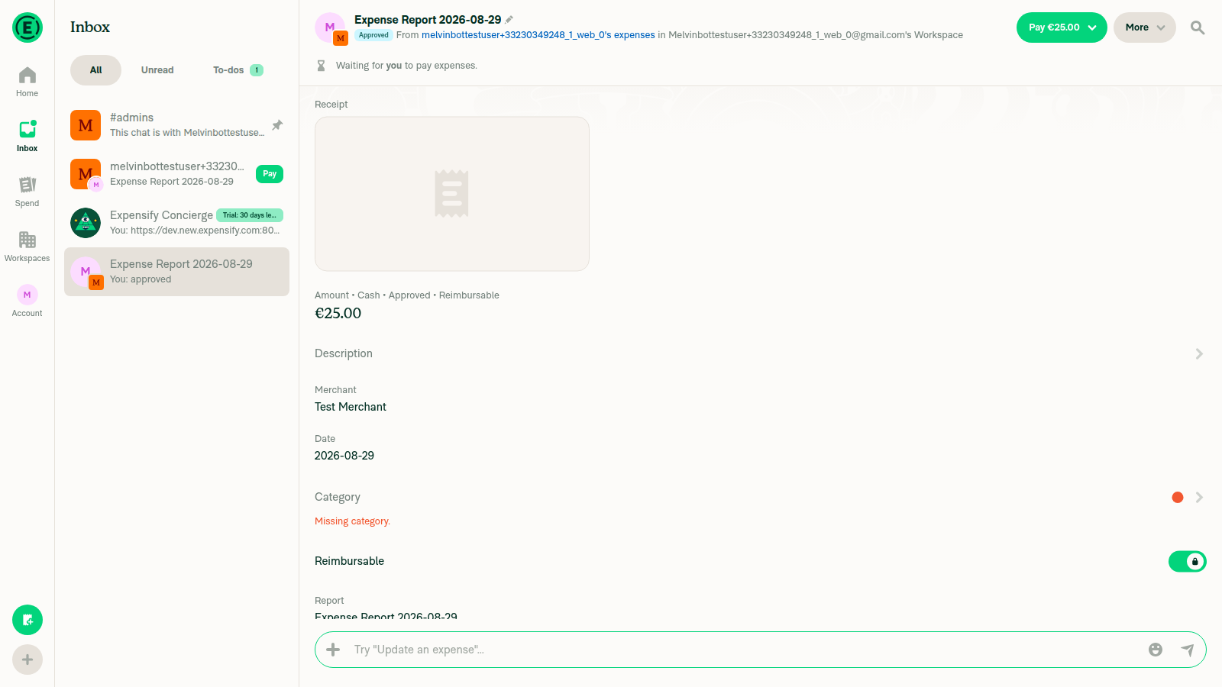Click the report header avatar
Viewport: 1222px width, 687px height.
(331, 28)
